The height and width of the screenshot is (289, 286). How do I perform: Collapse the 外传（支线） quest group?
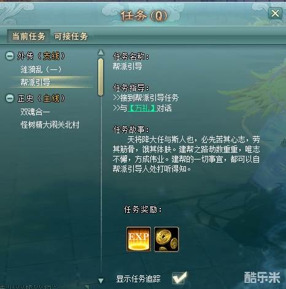(x=10, y=56)
